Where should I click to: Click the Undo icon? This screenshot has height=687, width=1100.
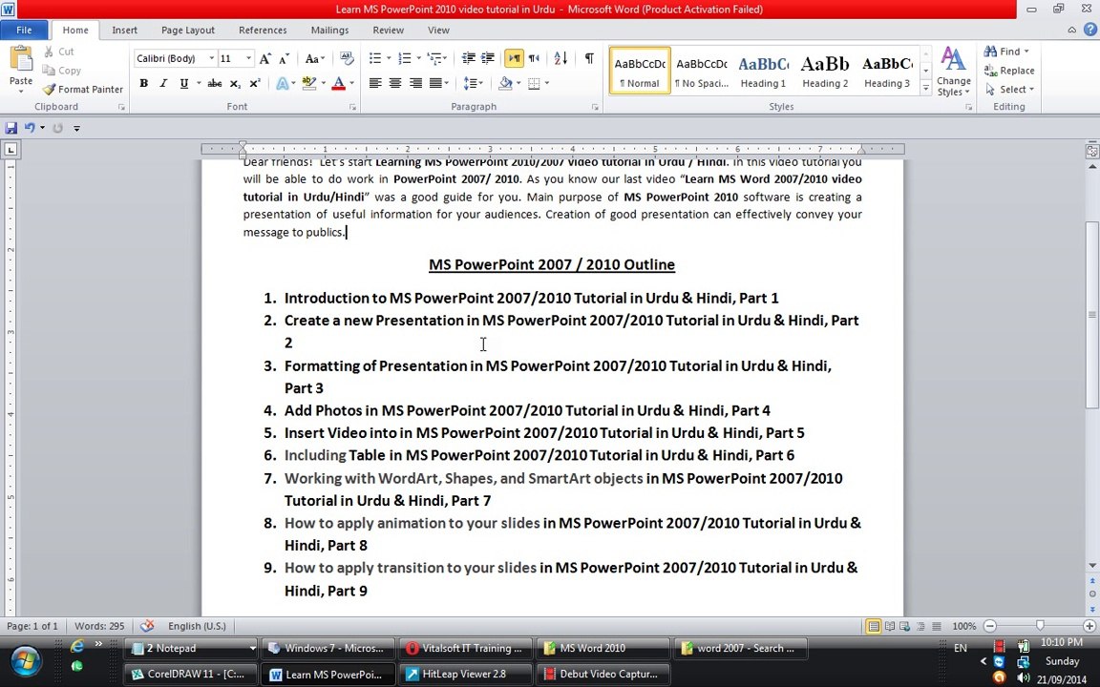click(30, 128)
